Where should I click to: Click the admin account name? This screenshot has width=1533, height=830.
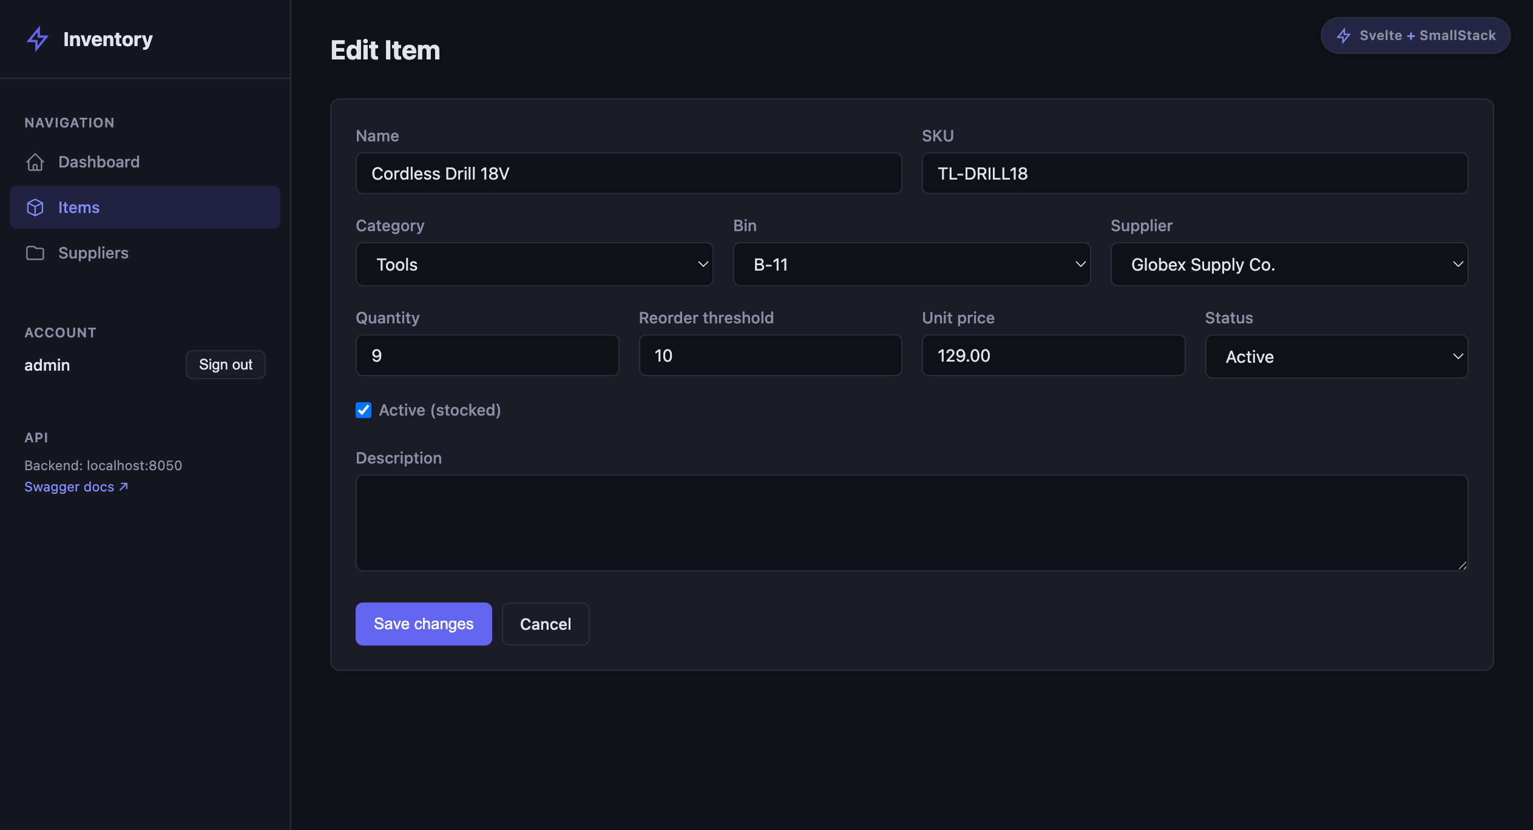(47, 365)
